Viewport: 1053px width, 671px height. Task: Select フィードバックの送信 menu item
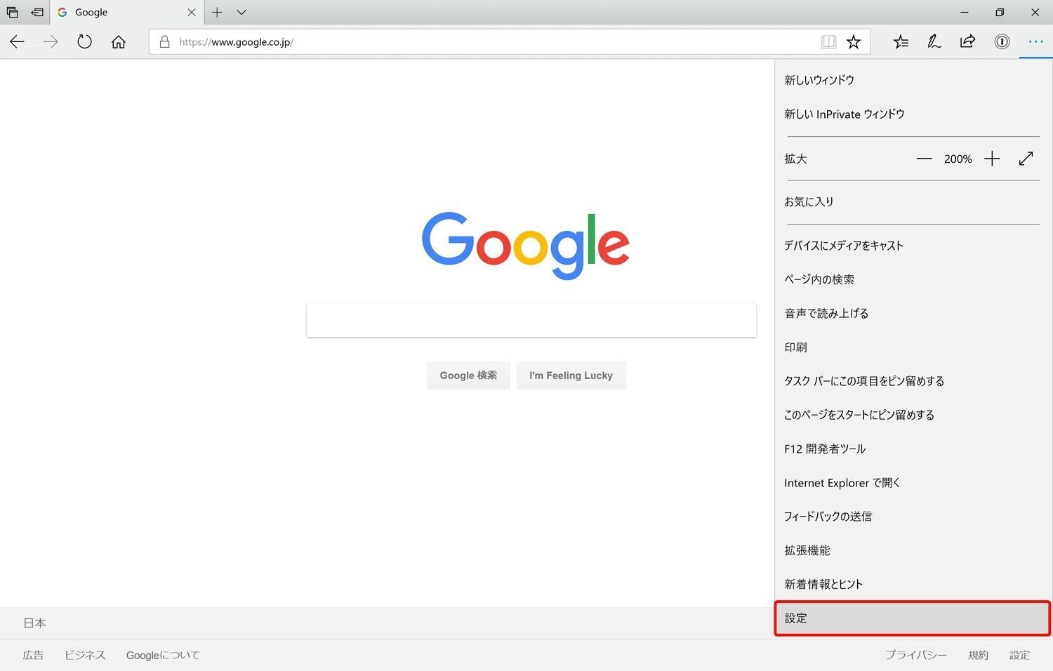913,517
